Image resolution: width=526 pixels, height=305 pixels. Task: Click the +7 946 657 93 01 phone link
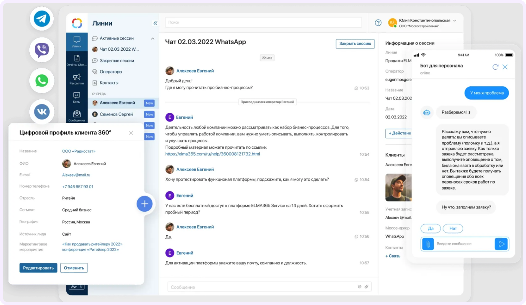tap(78, 187)
